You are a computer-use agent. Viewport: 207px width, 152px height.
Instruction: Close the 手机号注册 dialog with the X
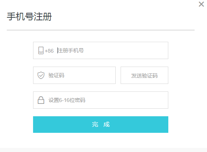(x=201, y=4)
